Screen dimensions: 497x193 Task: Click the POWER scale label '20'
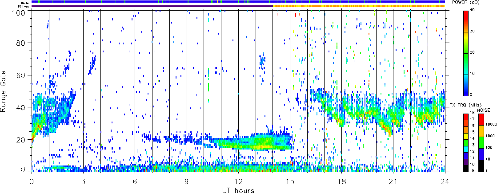point(473,53)
